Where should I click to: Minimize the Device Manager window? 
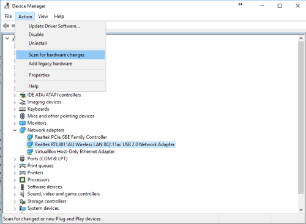pos(262,6)
